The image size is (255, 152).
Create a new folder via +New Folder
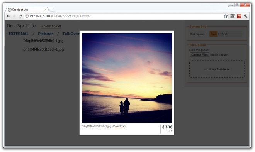51,26
